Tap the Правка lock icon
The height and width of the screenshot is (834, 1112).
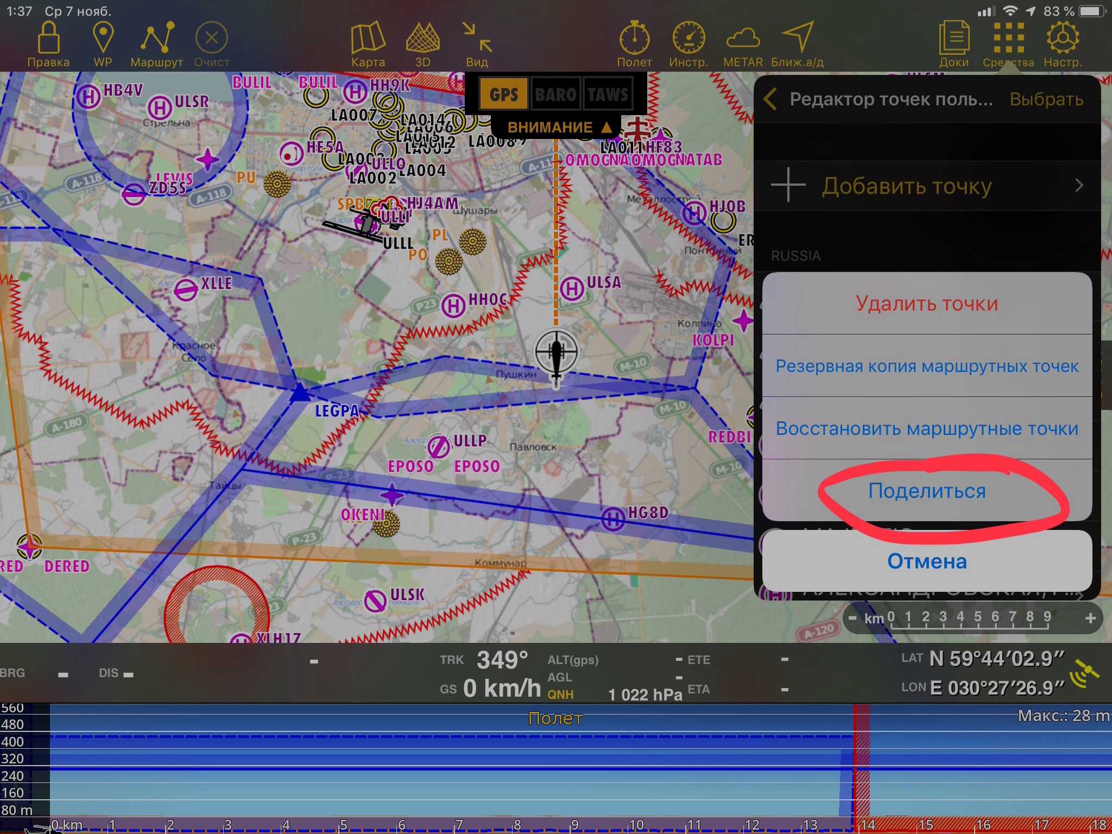click(49, 39)
